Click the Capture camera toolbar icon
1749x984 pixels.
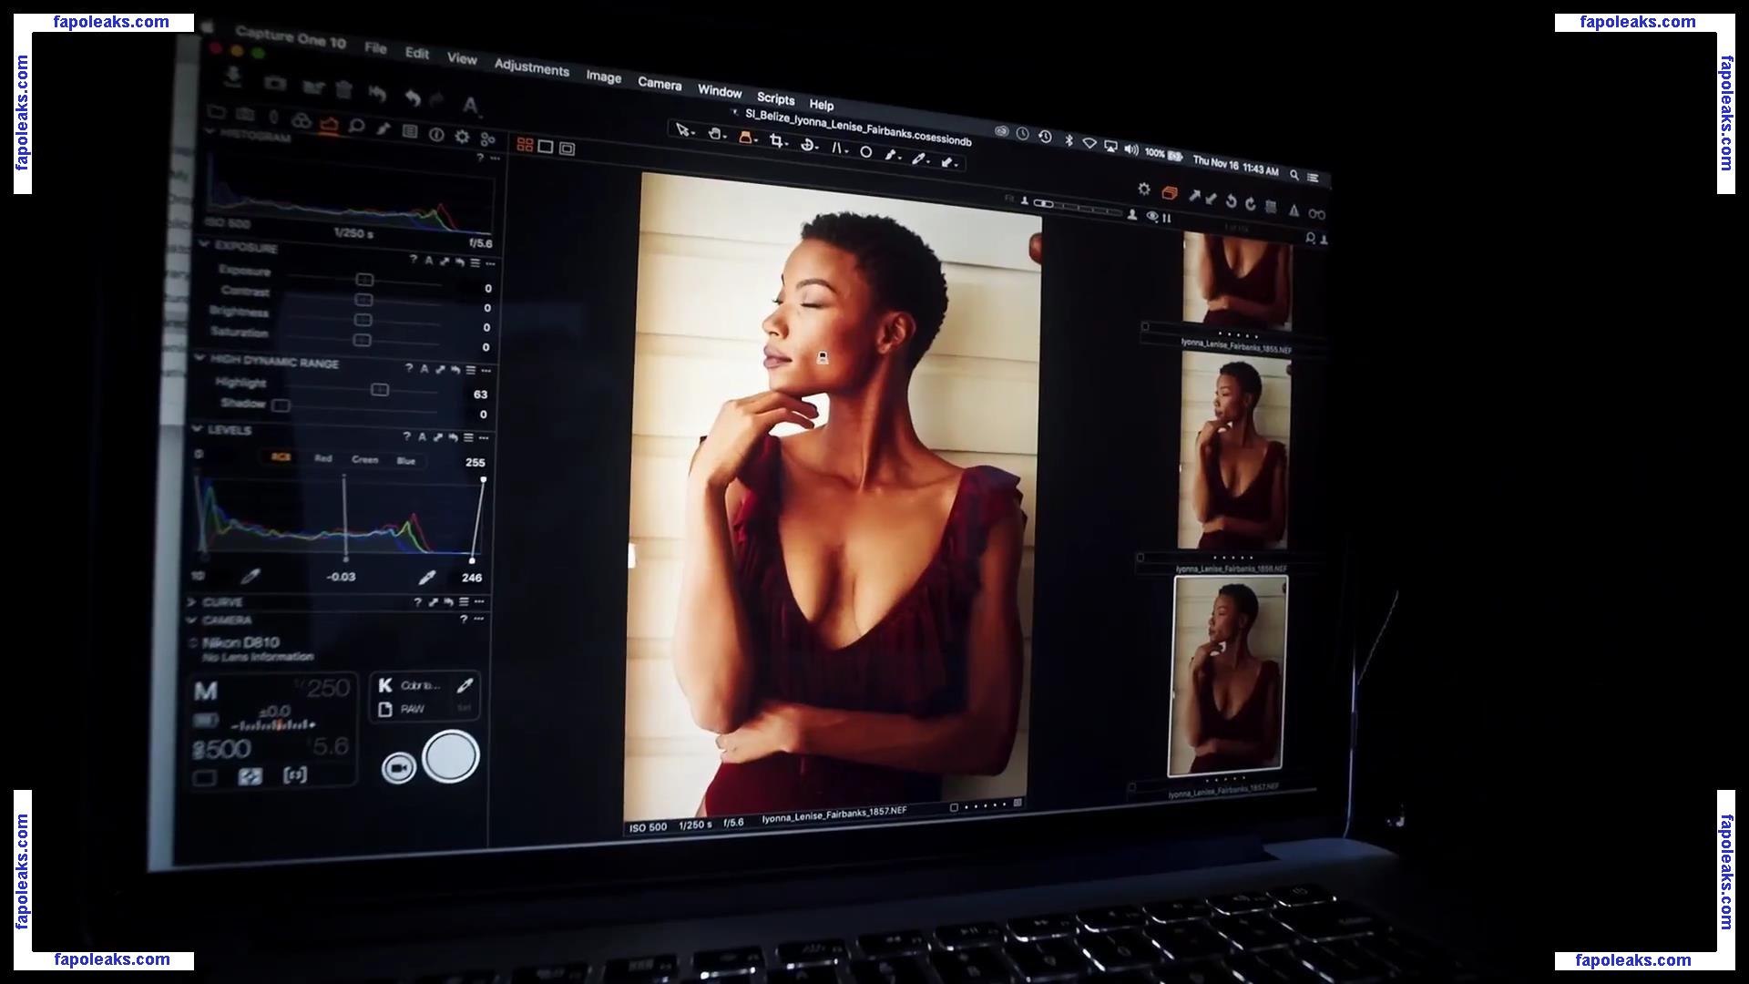[274, 84]
